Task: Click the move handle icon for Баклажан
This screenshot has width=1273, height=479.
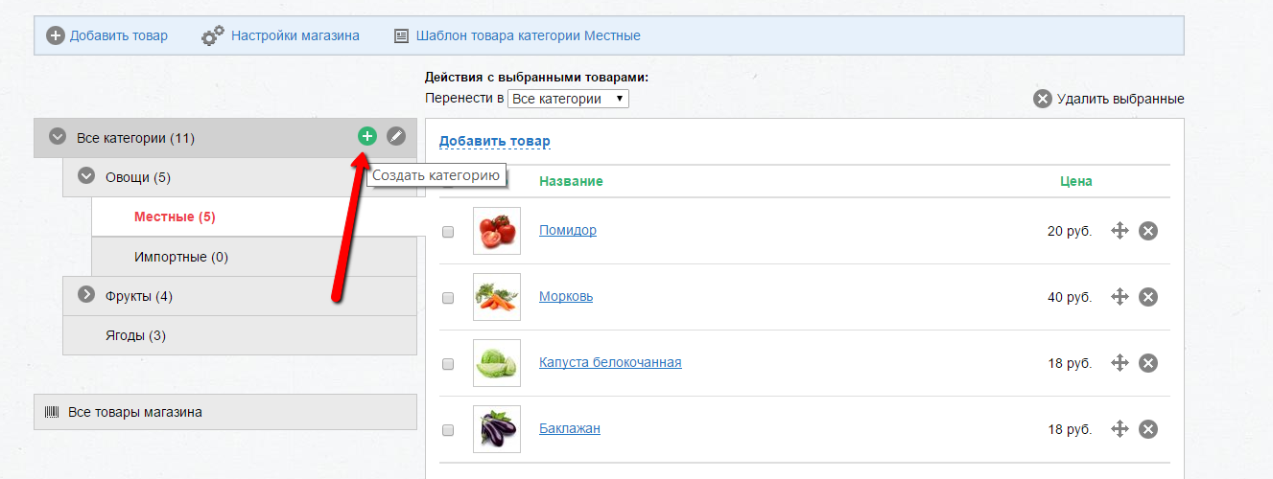Action: point(1119,429)
